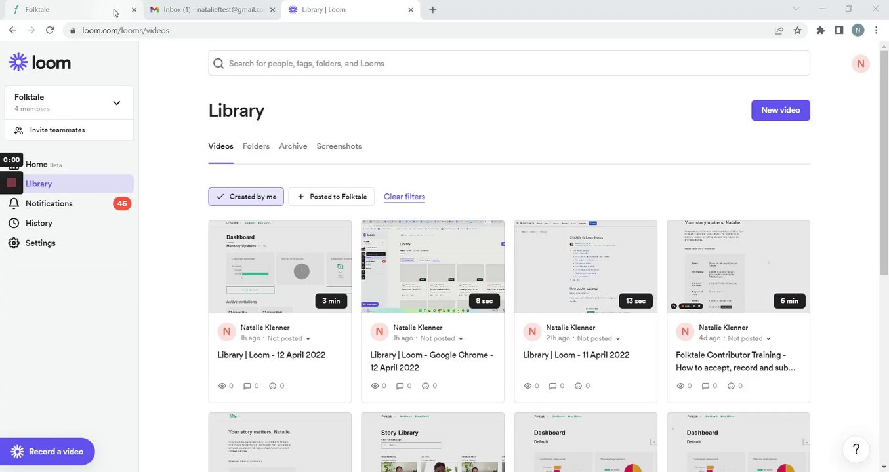Image resolution: width=889 pixels, height=472 pixels.
Task: Stop recording with the red square button
Action: pos(11,183)
